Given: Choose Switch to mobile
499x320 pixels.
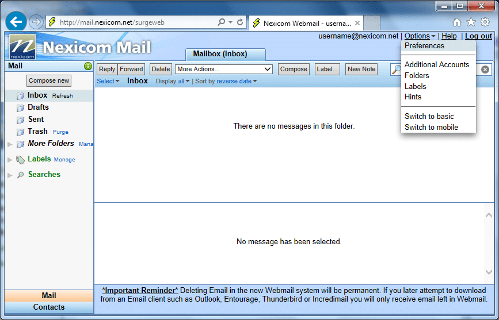Looking at the screenshot, I should 438,127.
